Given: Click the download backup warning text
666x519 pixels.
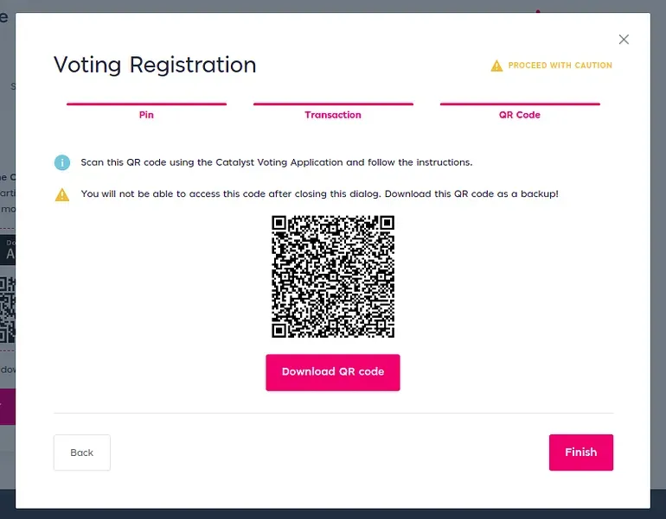Looking at the screenshot, I should 319,193.
